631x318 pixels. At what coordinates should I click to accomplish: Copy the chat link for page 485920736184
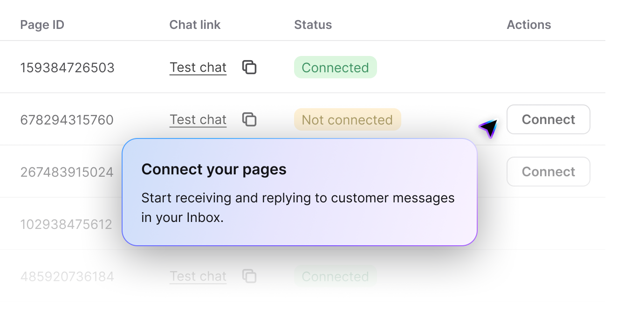click(249, 276)
